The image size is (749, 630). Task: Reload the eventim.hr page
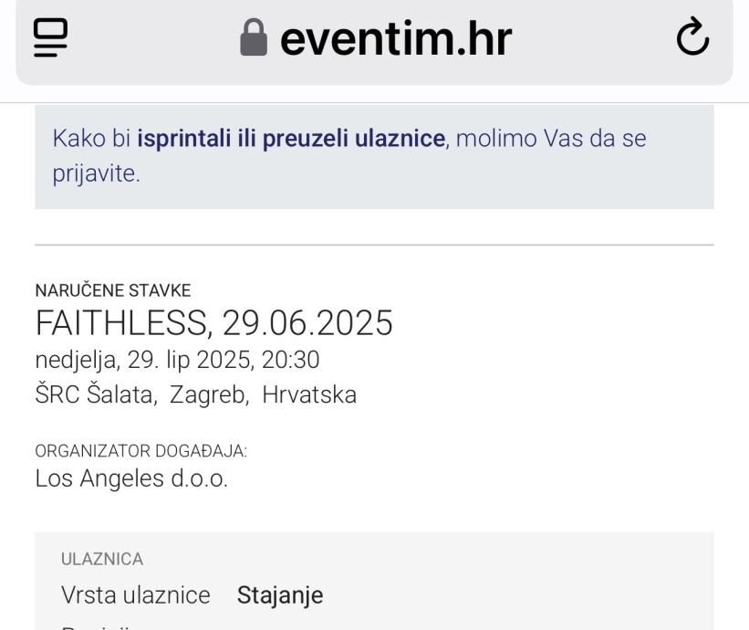point(695,38)
